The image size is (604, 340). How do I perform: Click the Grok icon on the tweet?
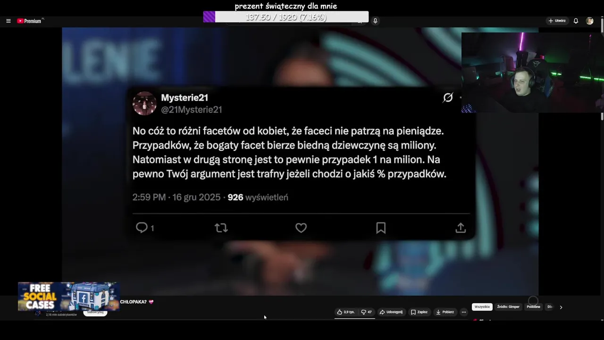point(448,98)
